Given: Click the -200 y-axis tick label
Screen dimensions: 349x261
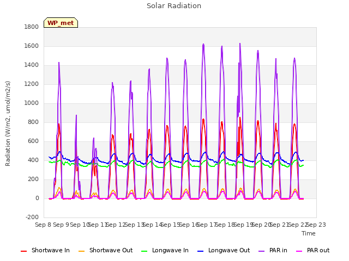Looking at the screenshot, I should tap(32, 217).
